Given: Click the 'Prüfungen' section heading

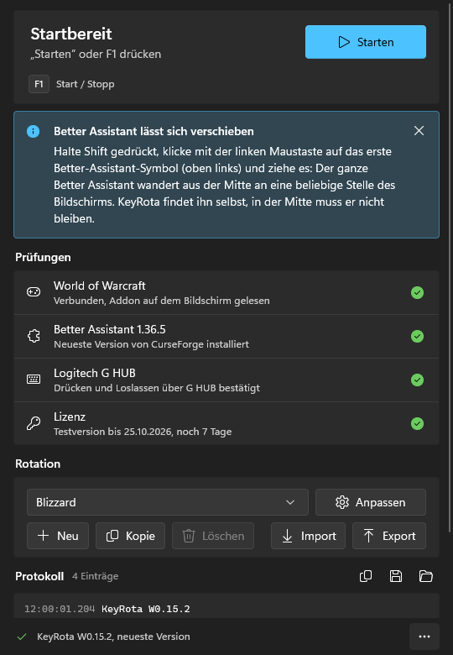Looking at the screenshot, I should click(43, 257).
